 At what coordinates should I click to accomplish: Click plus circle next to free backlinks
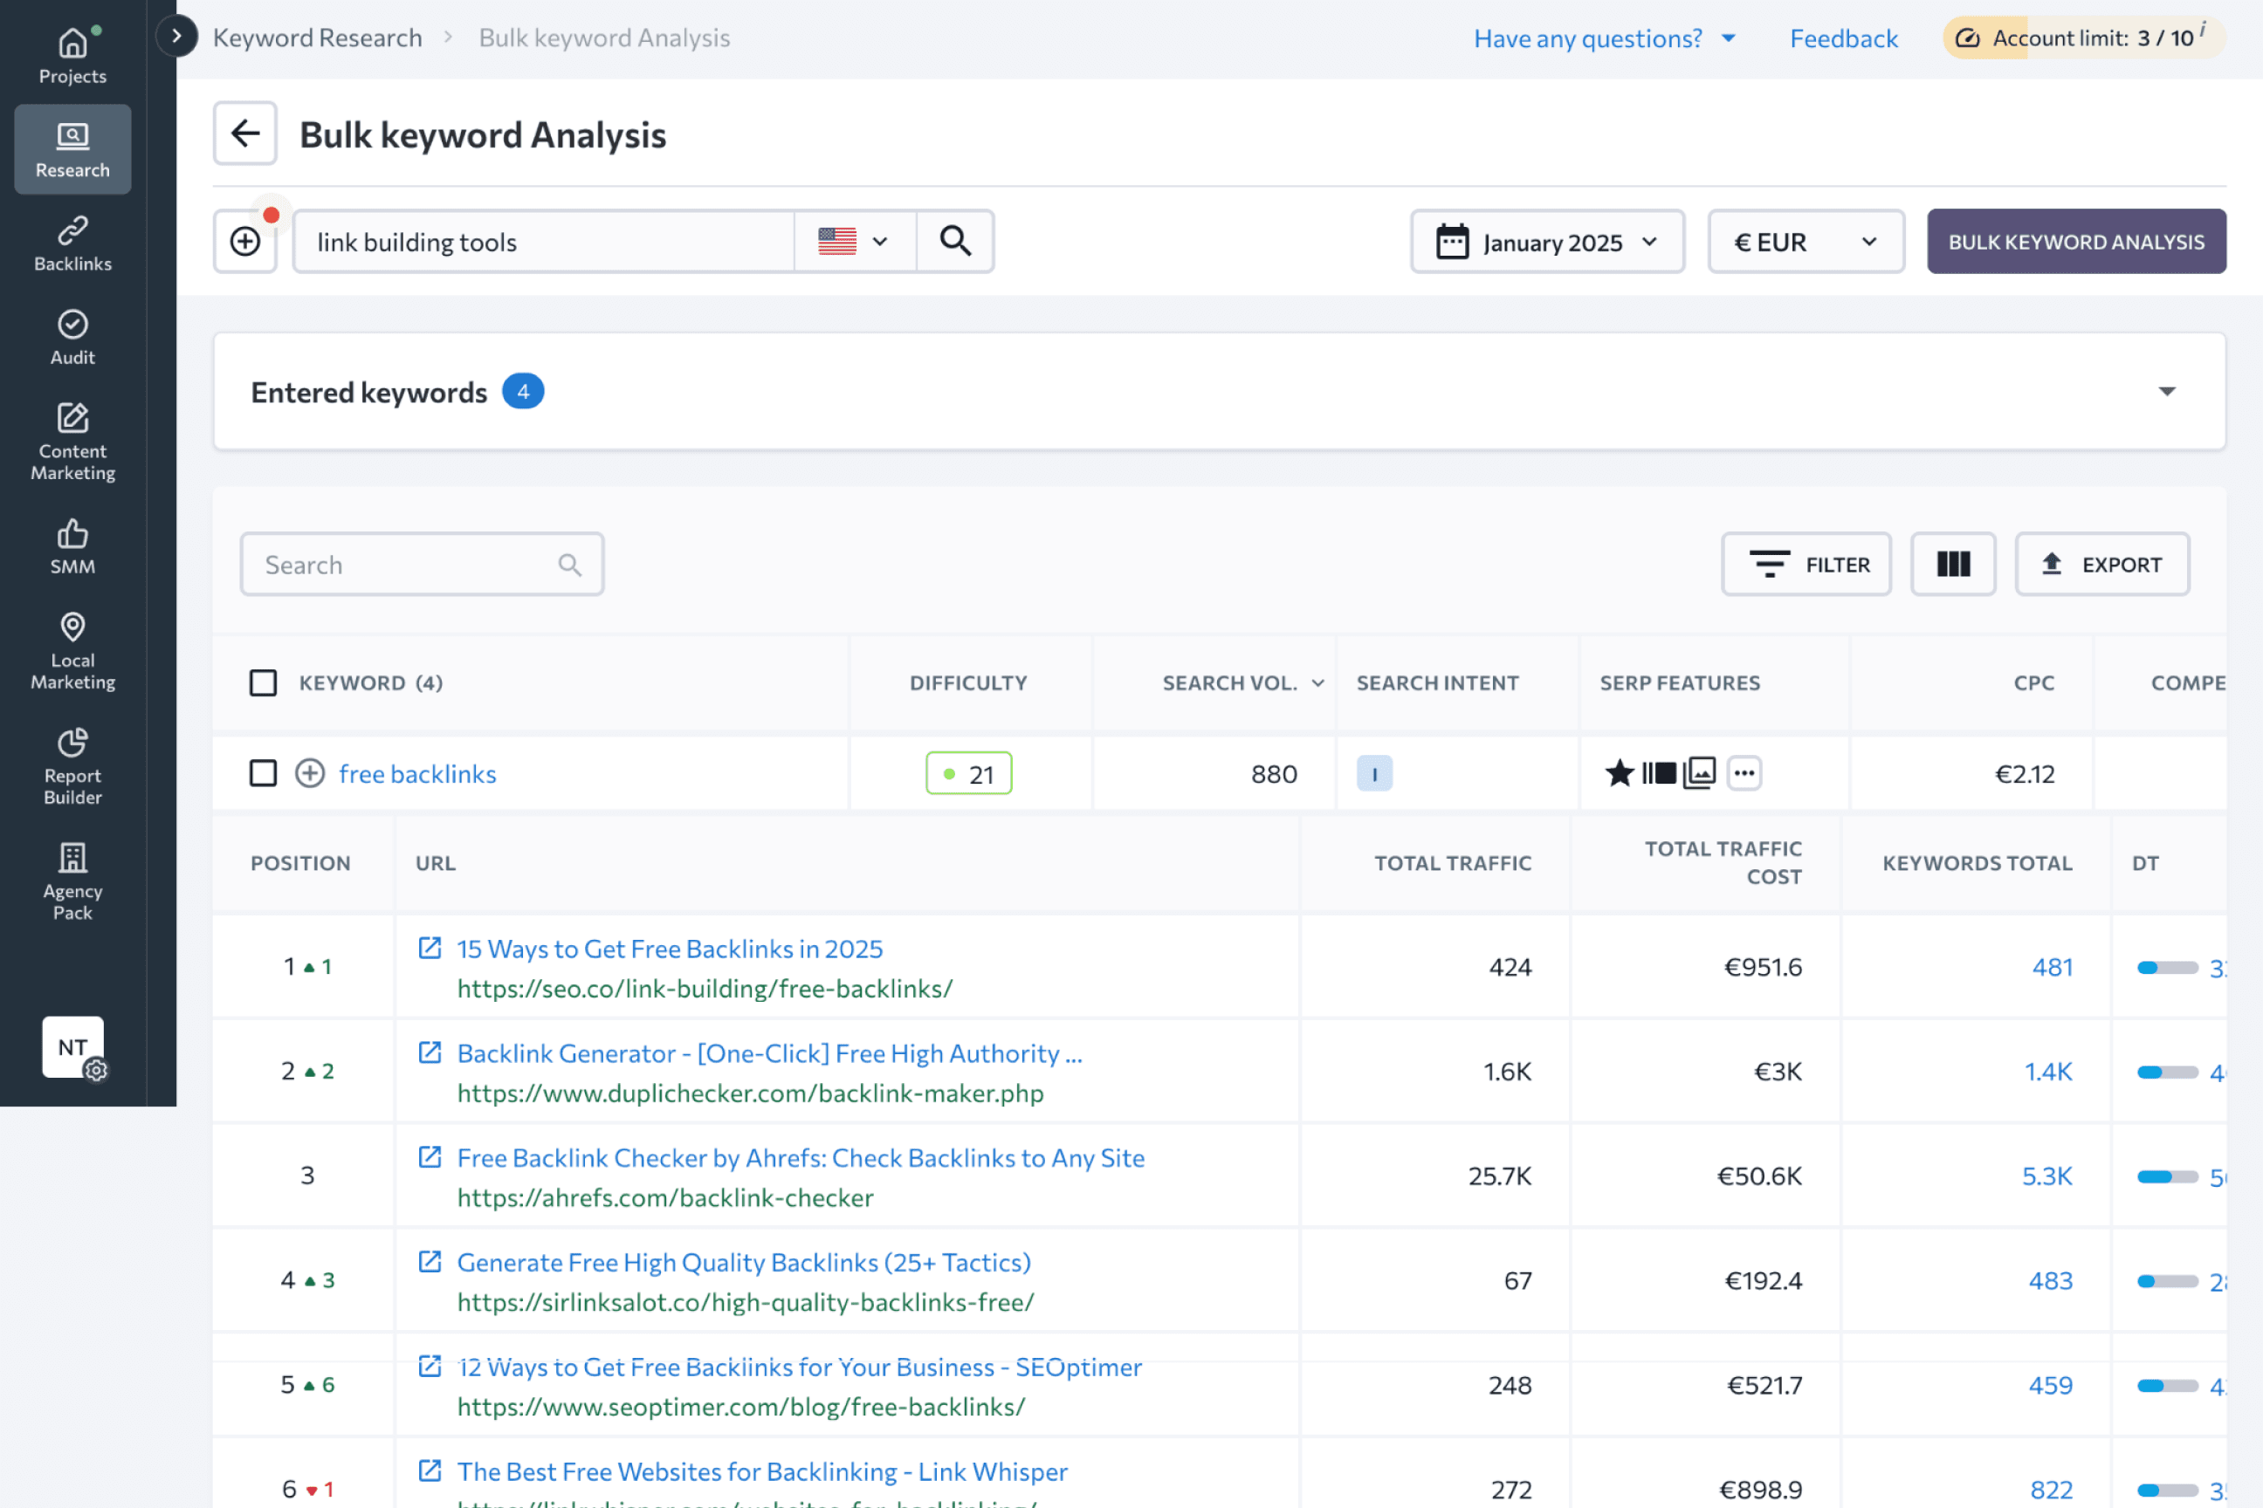[310, 773]
